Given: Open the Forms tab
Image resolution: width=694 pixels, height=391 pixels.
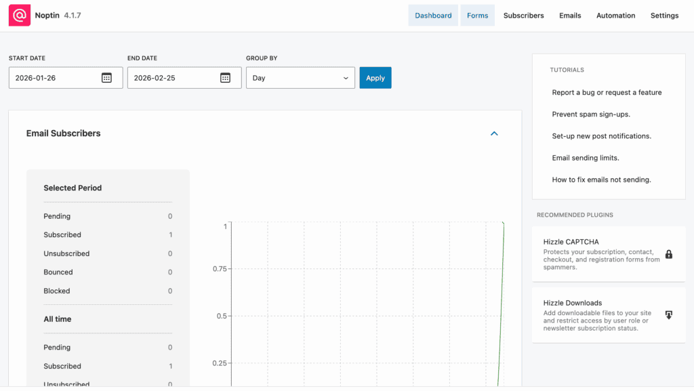Looking at the screenshot, I should pos(478,16).
